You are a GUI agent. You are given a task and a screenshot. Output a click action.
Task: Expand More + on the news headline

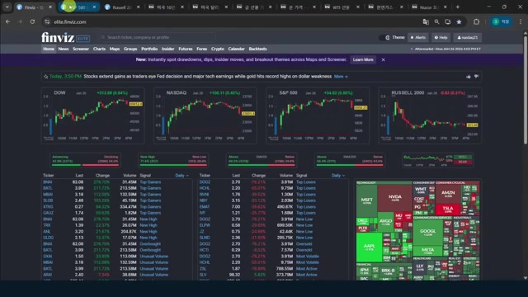[341, 77]
